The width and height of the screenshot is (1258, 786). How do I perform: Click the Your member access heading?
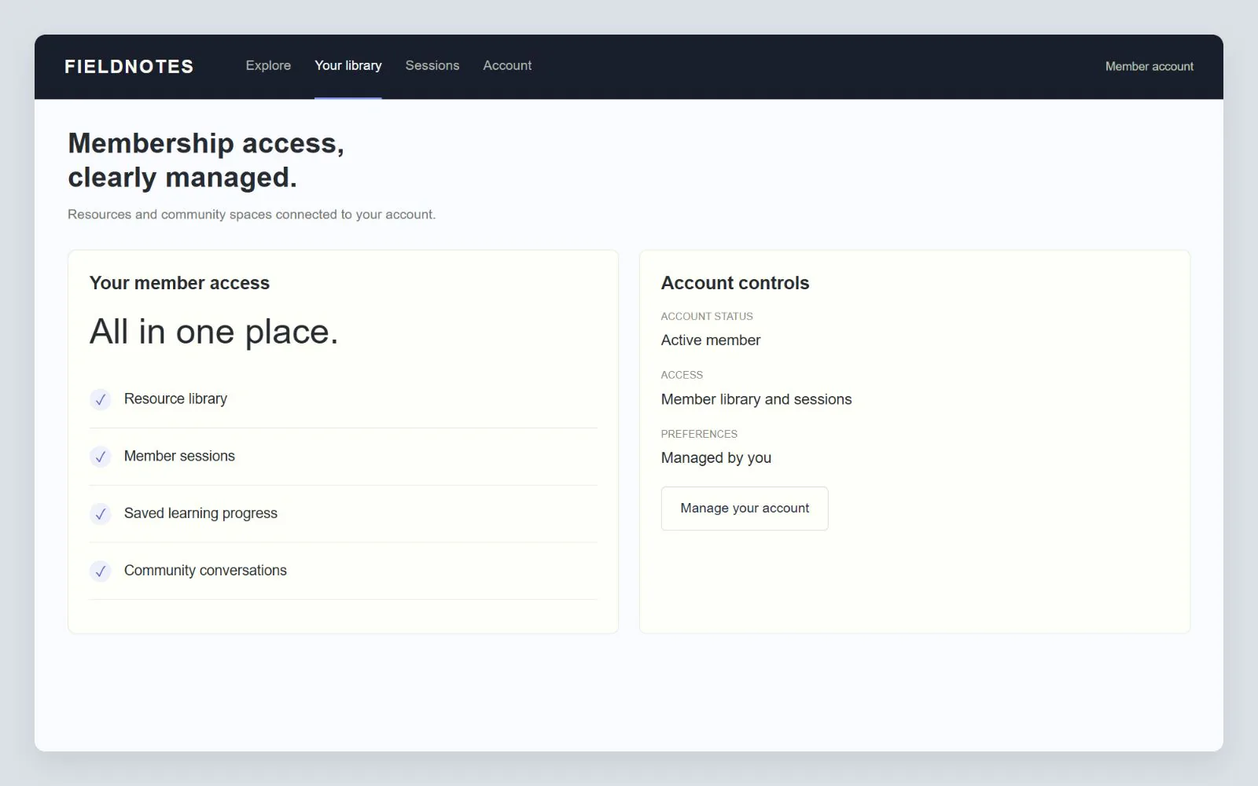179,283
